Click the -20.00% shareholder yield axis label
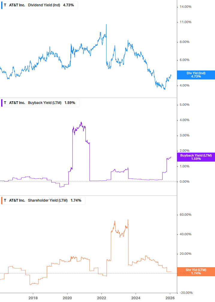Image resolution: width=215 pixels, height=302 pixels. coord(186,293)
